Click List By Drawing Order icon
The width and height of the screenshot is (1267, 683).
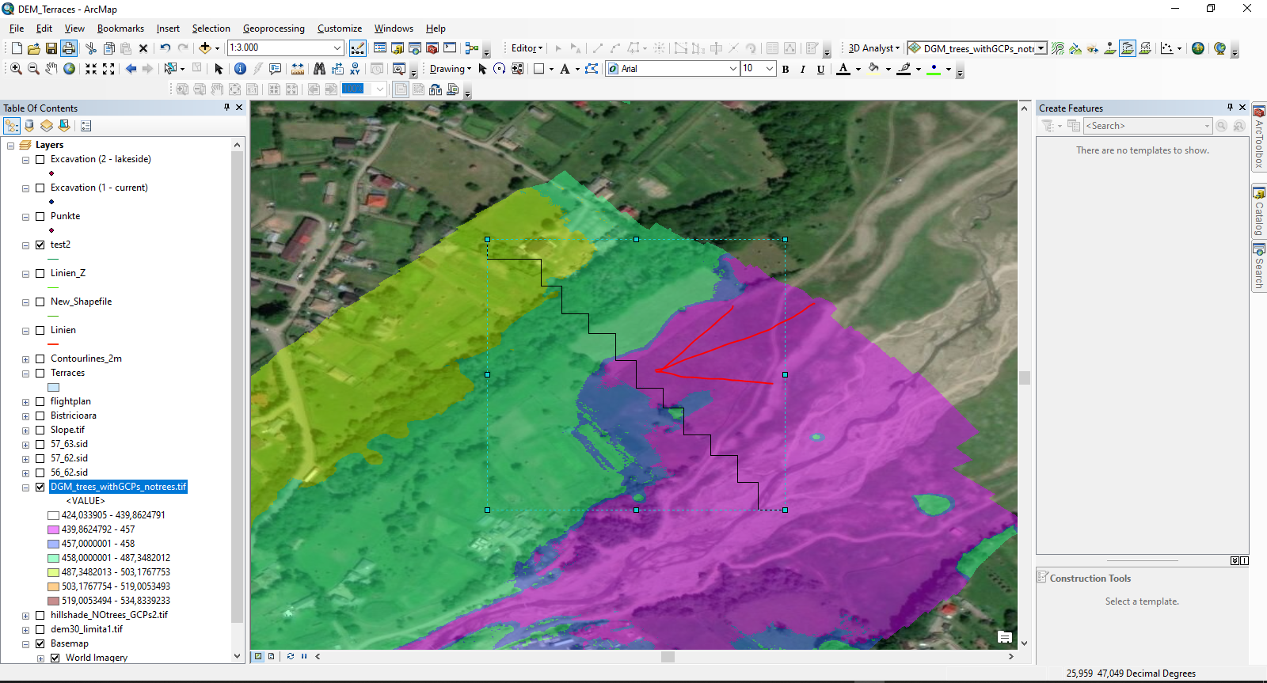(x=12, y=126)
